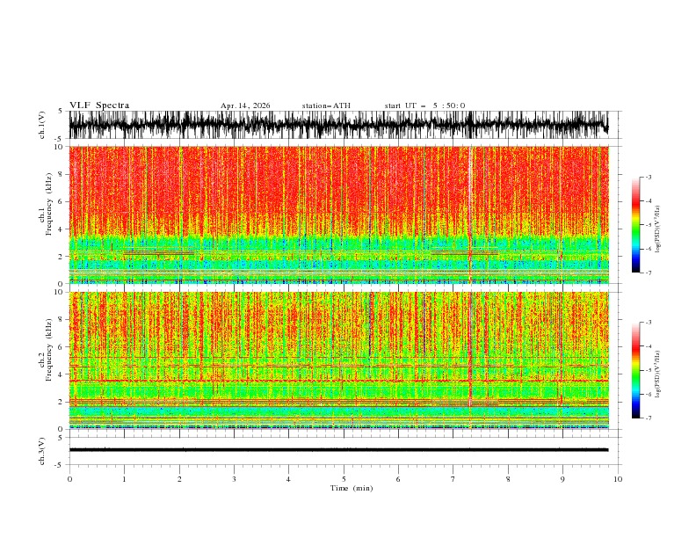
Task: Click the ch.1 PSD color scale bar
Action: pyautogui.click(x=636, y=225)
